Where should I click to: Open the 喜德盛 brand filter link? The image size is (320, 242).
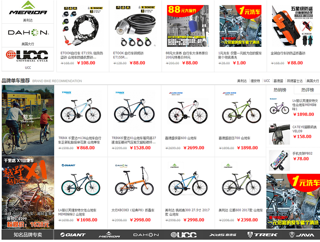point(278,81)
